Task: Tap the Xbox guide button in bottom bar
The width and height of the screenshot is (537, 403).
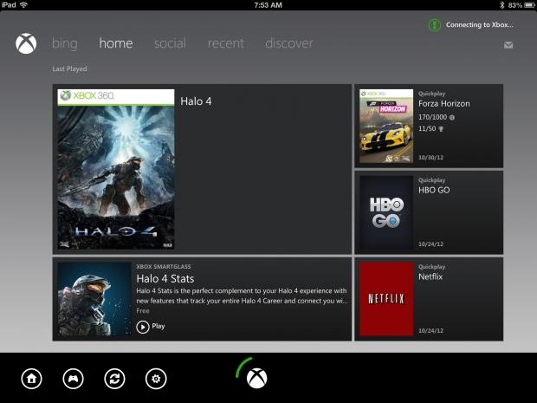Action: coord(257,379)
